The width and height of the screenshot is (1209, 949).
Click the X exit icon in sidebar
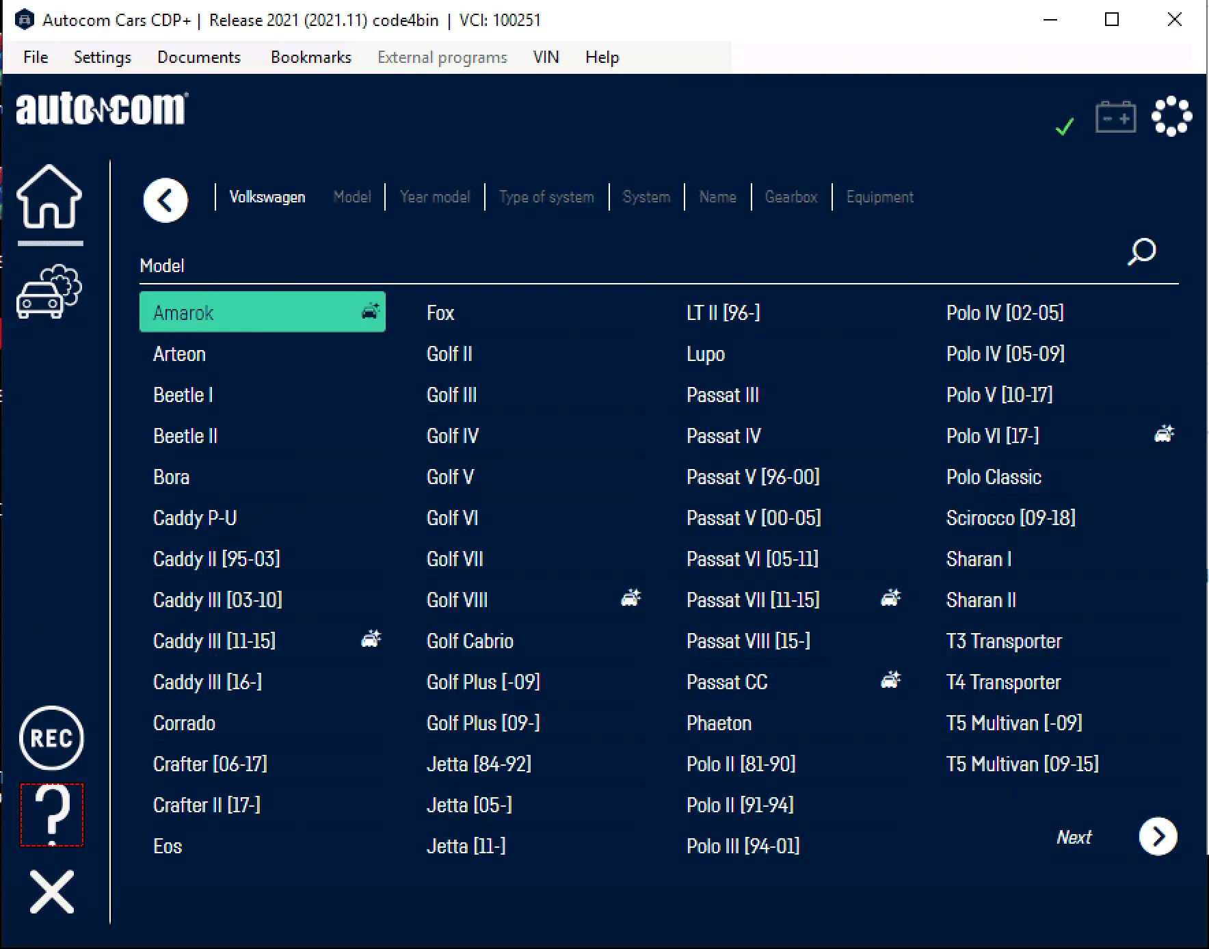52,892
